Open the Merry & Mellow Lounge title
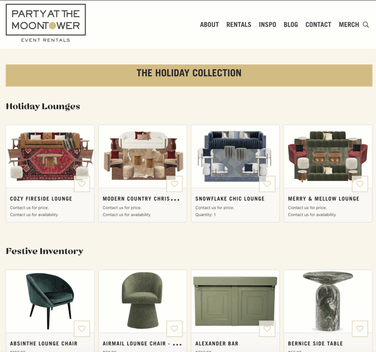376x352 pixels. tap(323, 199)
